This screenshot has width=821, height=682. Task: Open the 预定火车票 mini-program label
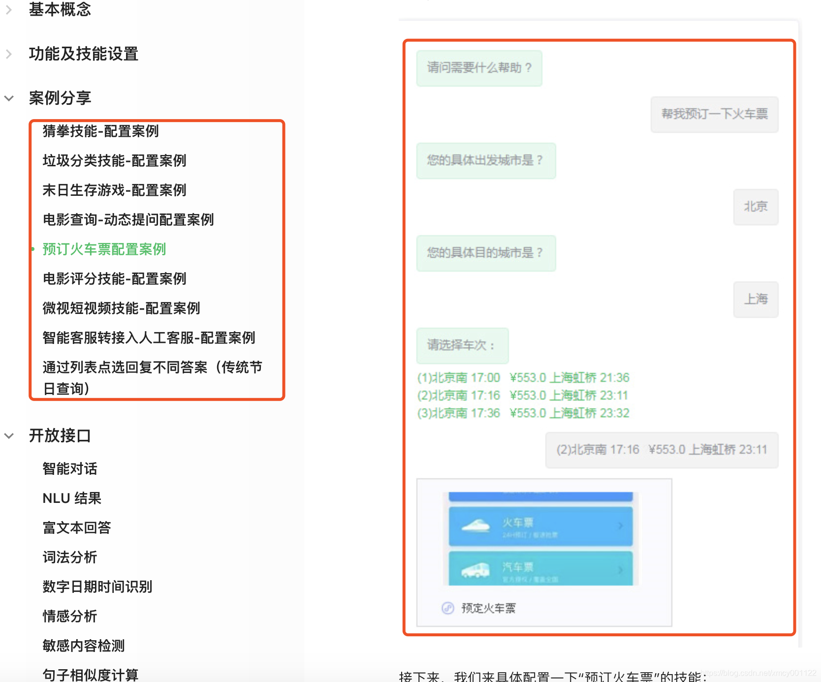tap(488, 608)
